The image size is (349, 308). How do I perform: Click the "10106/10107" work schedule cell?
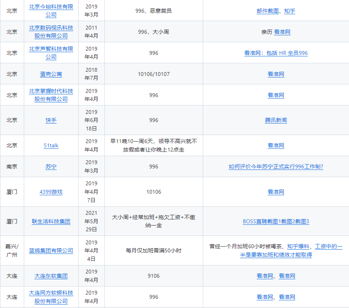(x=154, y=74)
